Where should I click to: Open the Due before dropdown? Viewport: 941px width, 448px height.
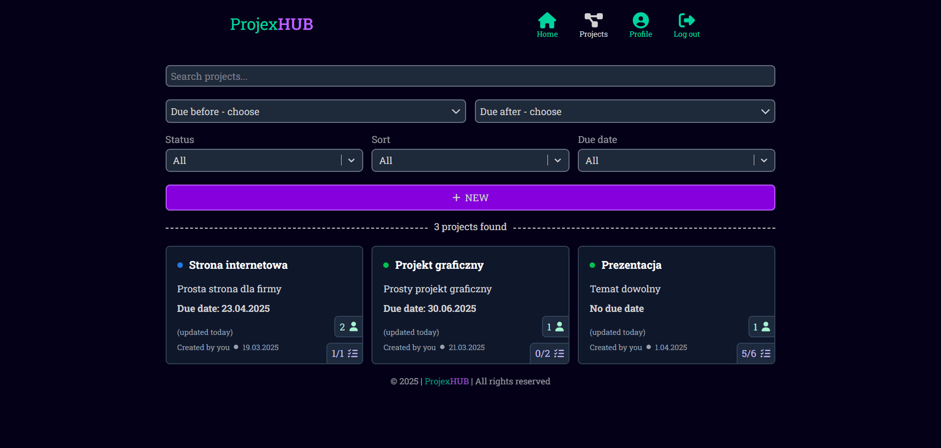pos(316,111)
